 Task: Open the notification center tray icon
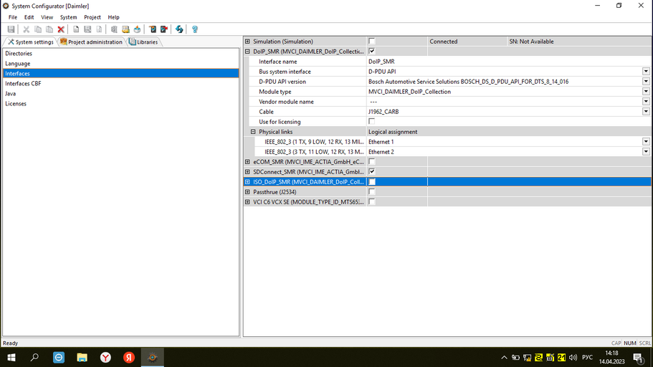(x=638, y=358)
